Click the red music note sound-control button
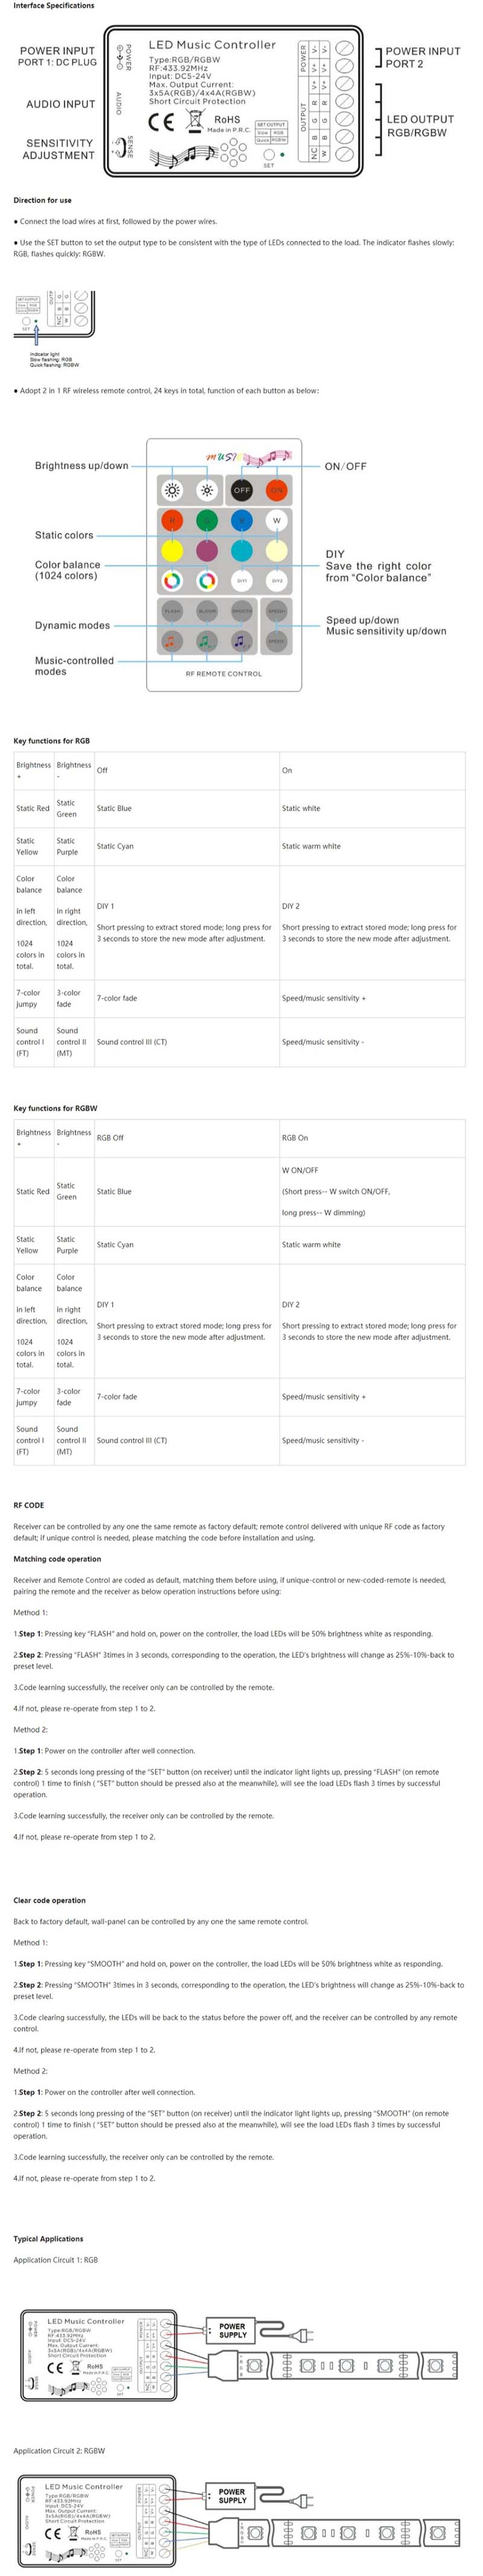Image resolution: width=483 pixels, height=2576 pixels. click(171, 641)
